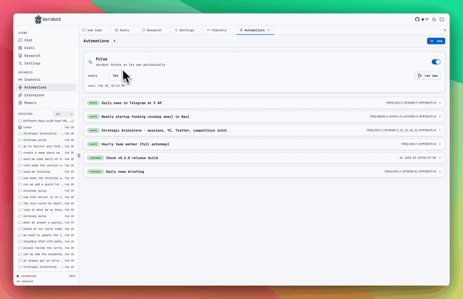Viewport: 463px width, 299px height.
Task: Disable the Pulse toggle switch
Action: click(x=436, y=62)
